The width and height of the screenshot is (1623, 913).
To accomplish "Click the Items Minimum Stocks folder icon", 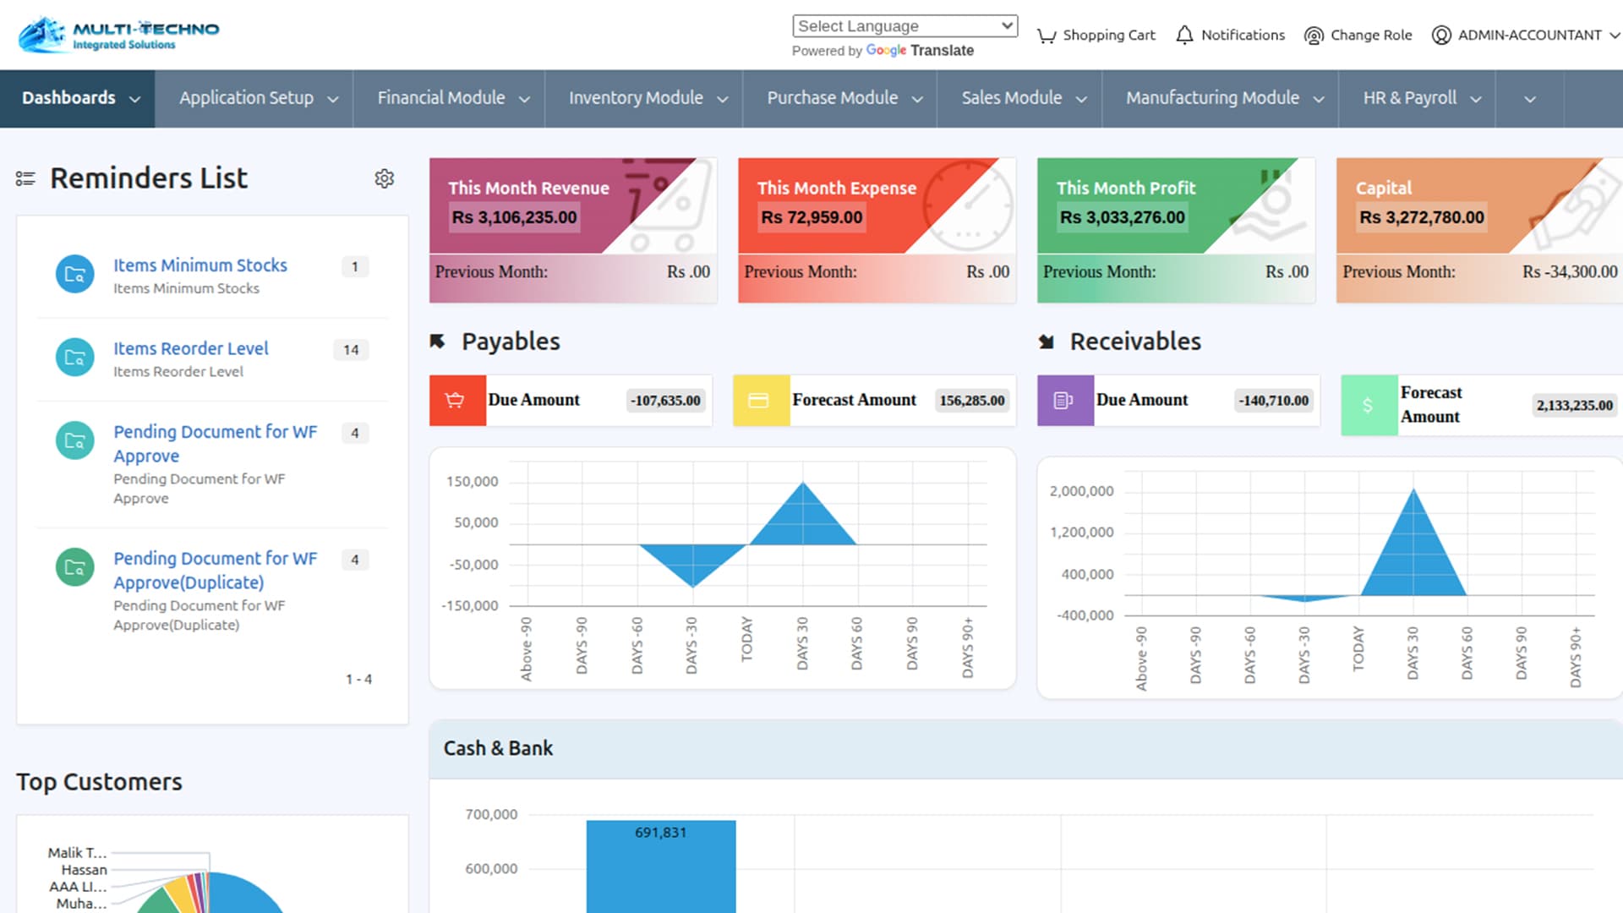I will (74, 275).
